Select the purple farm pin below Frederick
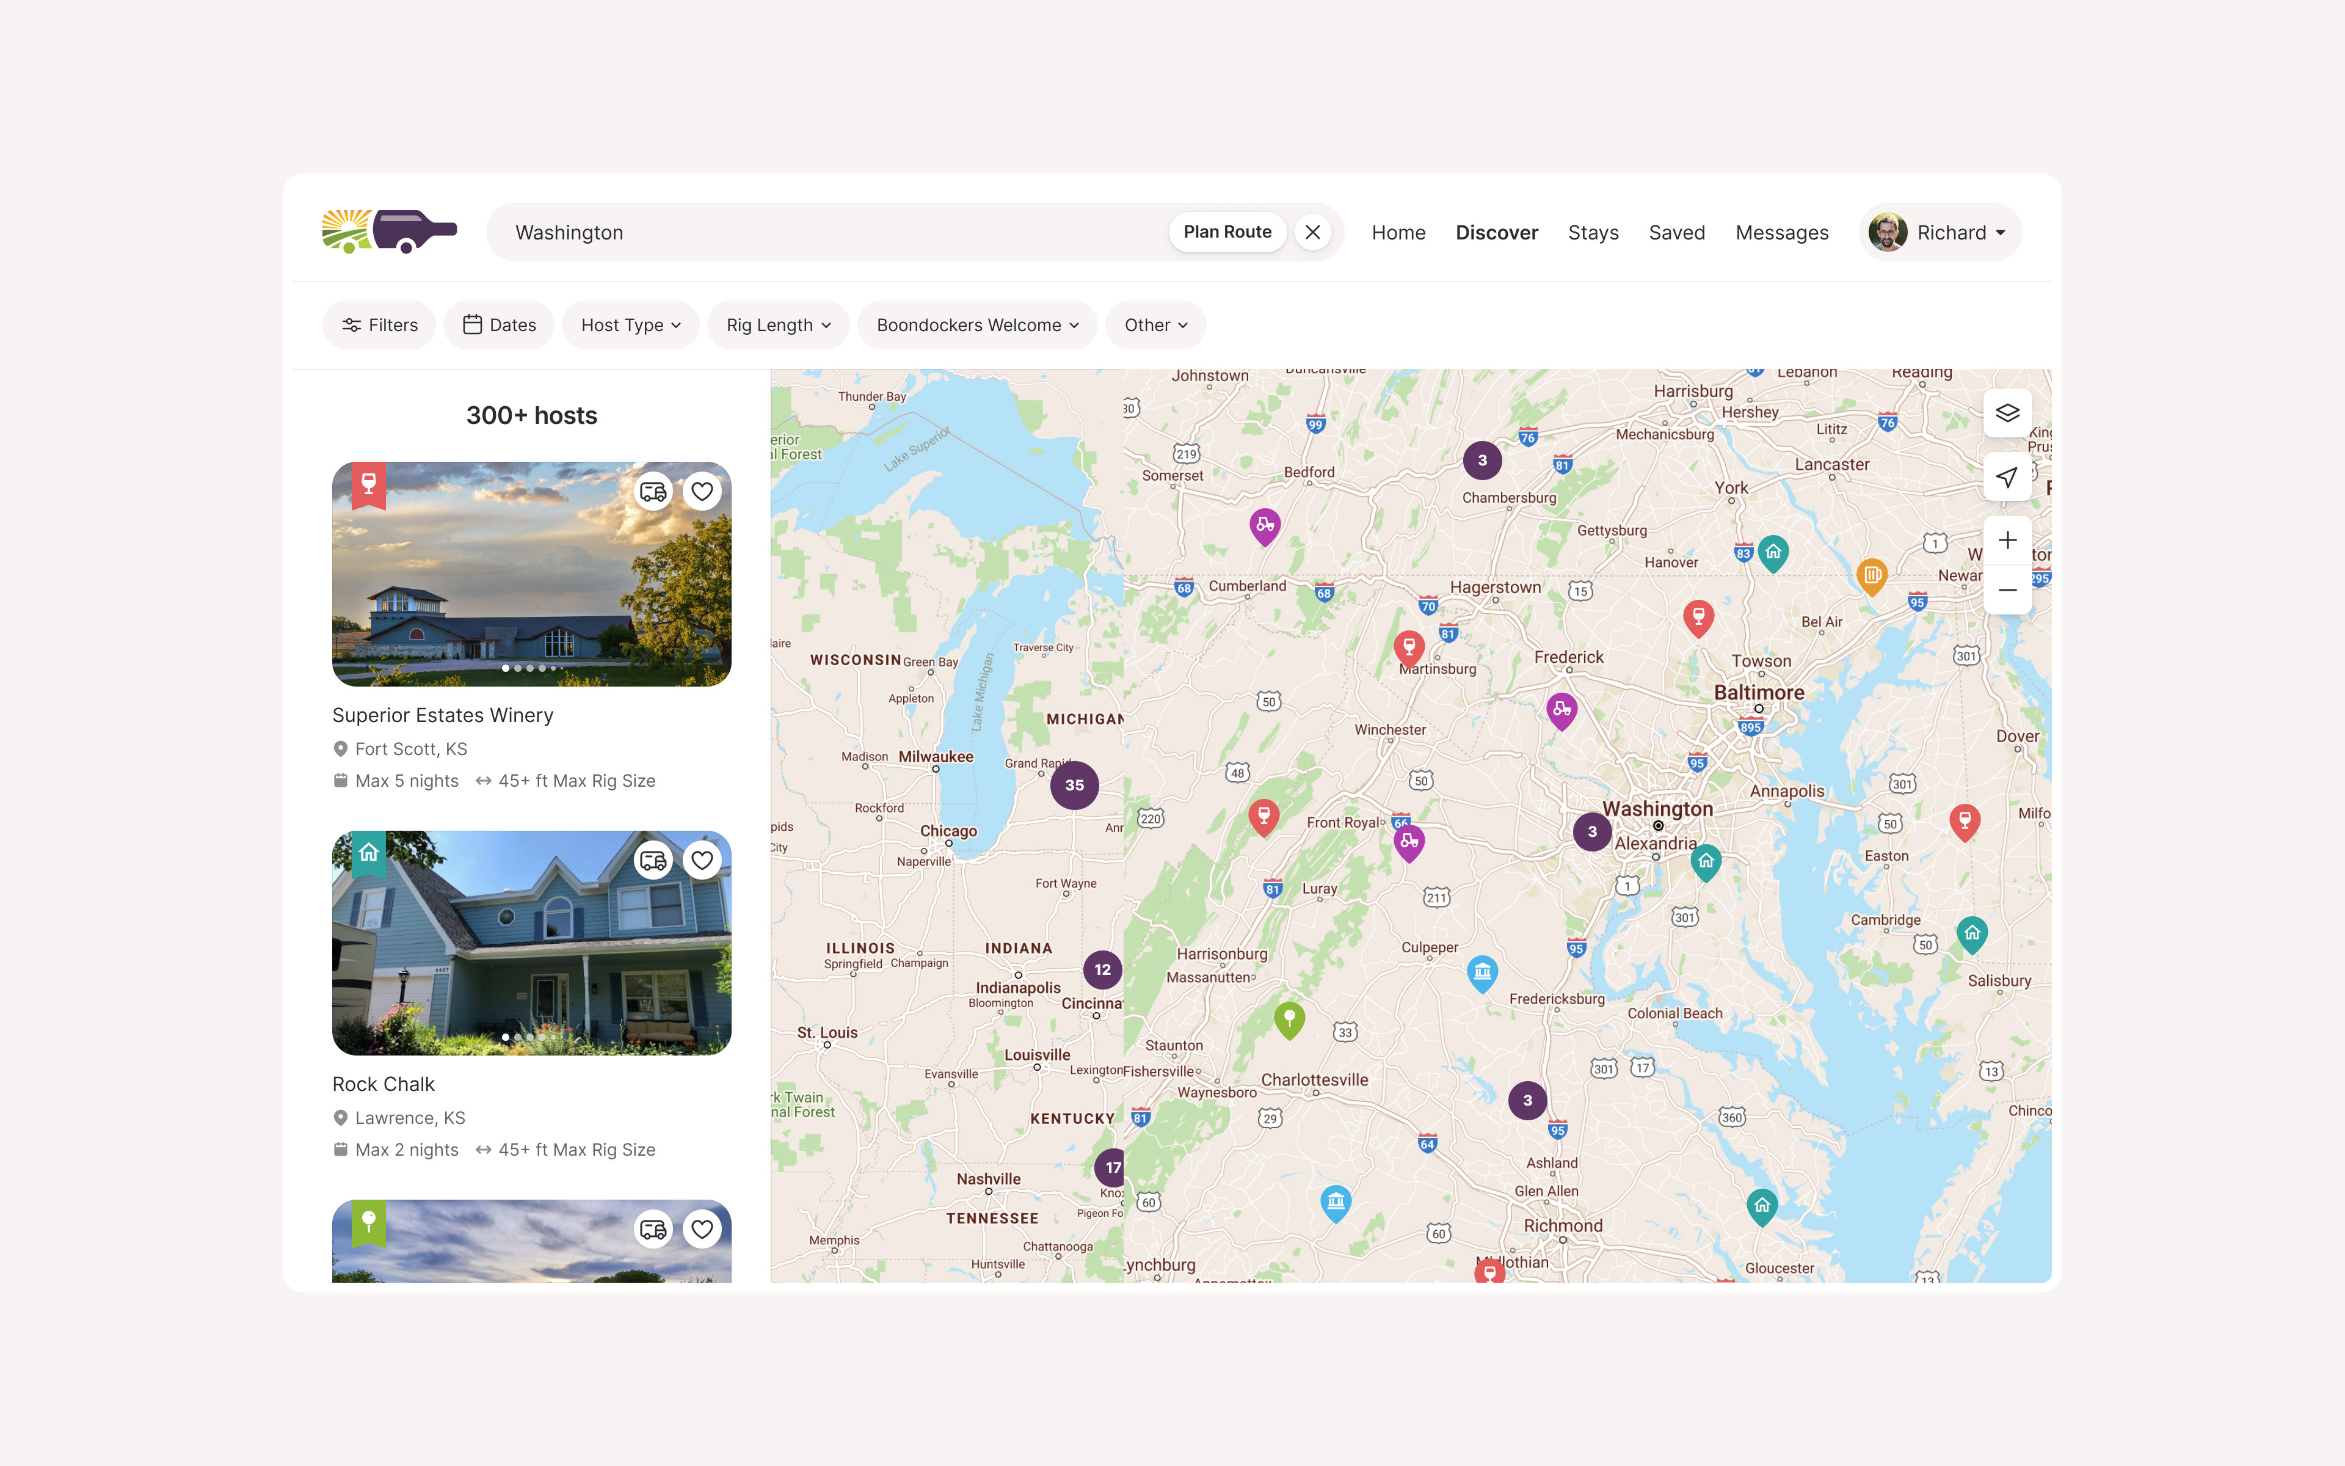This screenshot has height=1466, width=2345. pyautogui.click(x=1561, y=710)
